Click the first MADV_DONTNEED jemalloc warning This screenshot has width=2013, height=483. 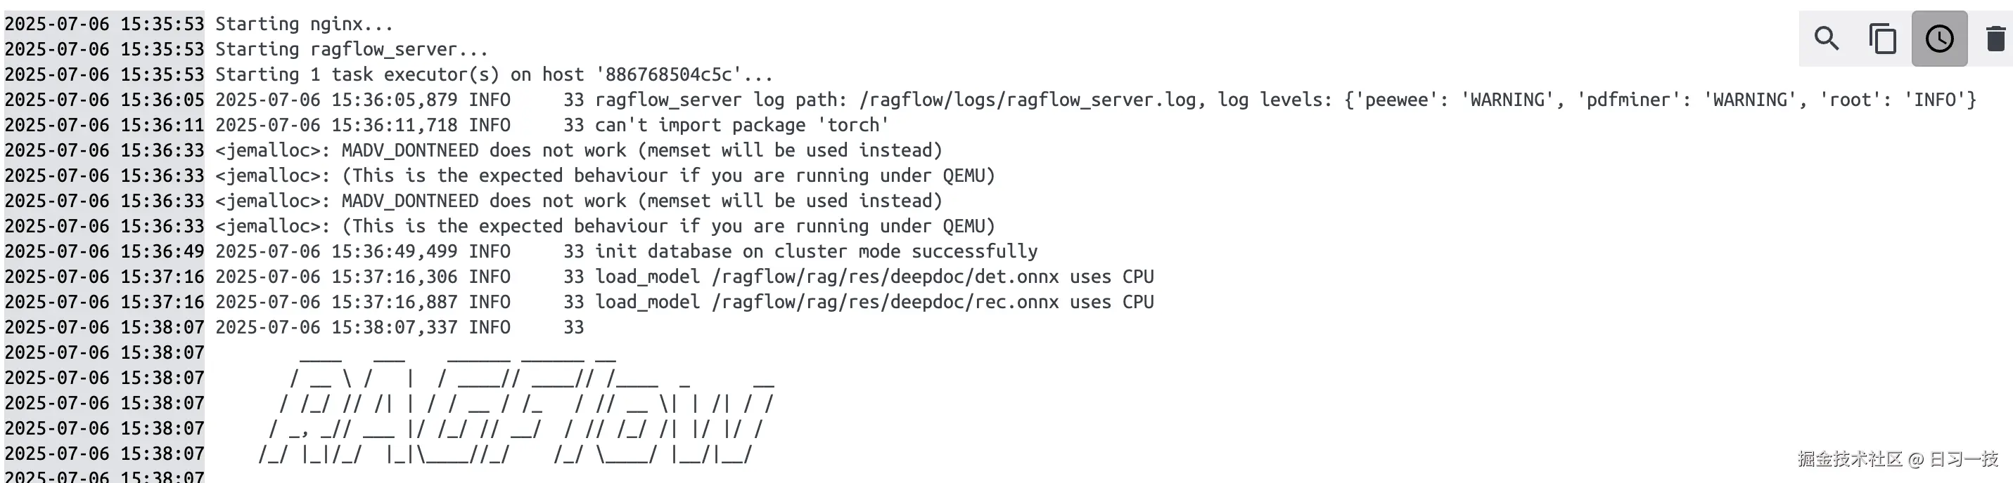578,150
